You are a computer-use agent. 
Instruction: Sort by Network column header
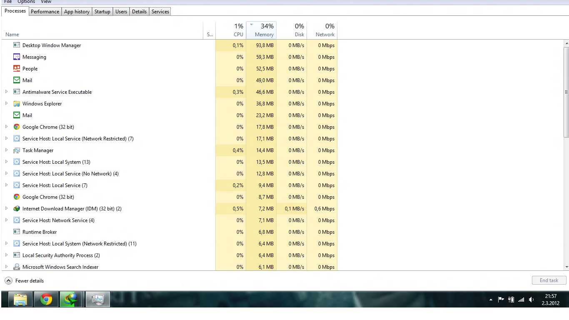click(322, 30)
